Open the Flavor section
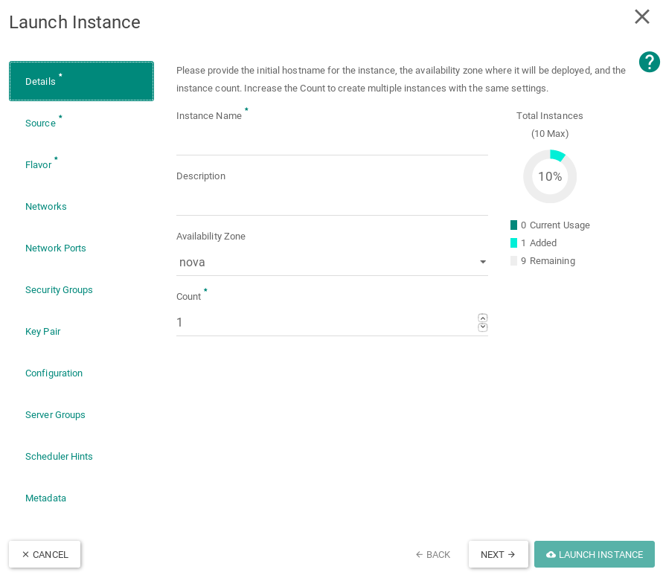The image size is (663, 578). pos(39,164)
